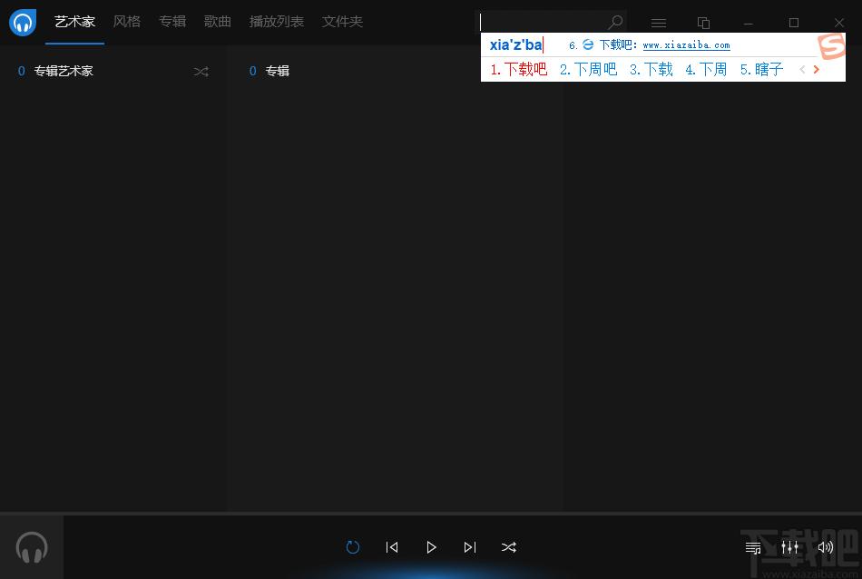This screenshot has width=862, height=579.
Task: Open the 播放列表 tab
Action: click(x=277, y=22)
